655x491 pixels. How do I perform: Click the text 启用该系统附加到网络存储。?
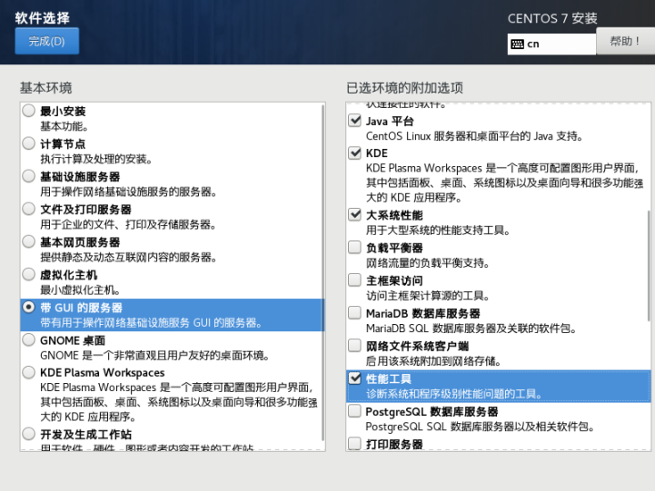pyautogui.click(x=433, y=361)
